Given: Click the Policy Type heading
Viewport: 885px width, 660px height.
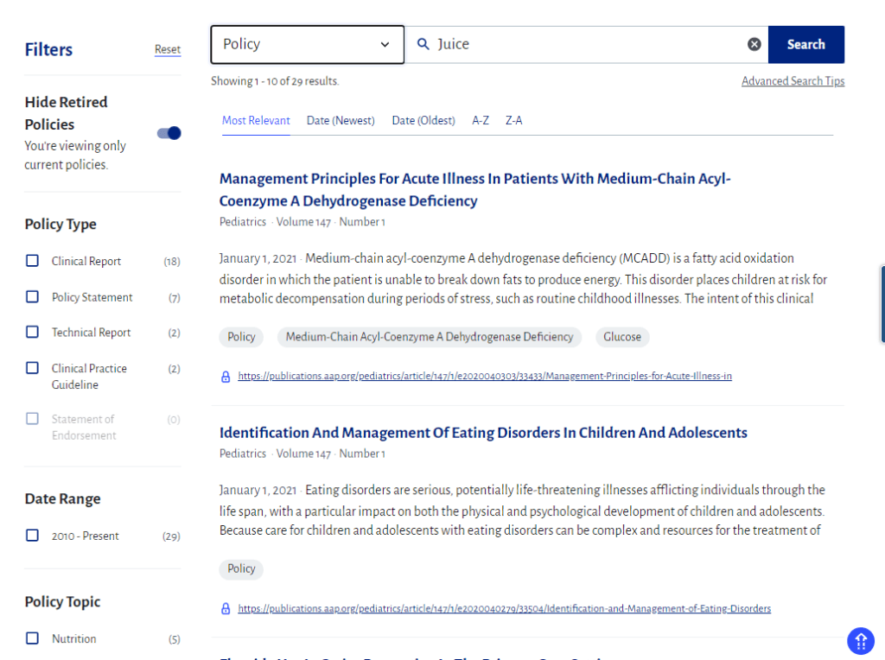Looking at the screenshot, I should pos(60,225).
